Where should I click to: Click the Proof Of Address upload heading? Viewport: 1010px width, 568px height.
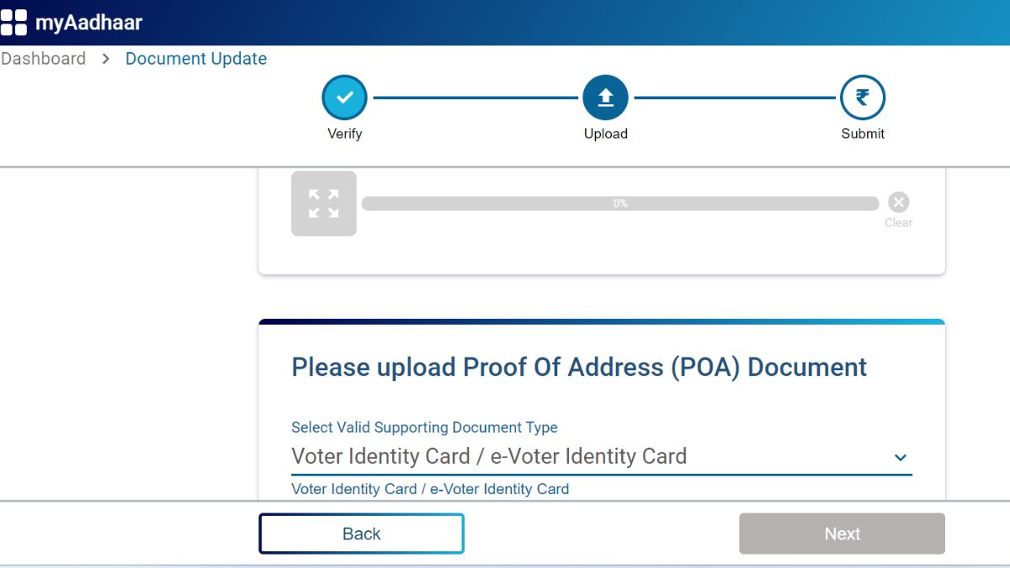pyautogui.click(x=578, y=368)
